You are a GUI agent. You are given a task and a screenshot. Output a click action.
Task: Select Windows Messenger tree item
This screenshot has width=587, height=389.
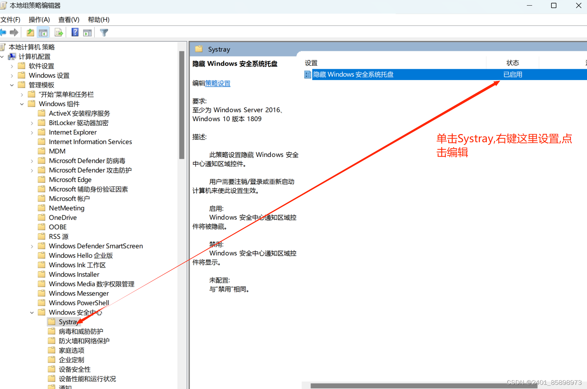[x=79, y=293]
